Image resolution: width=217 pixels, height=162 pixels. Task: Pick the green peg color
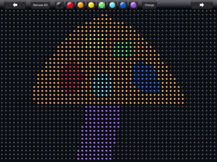coord(102,5)
